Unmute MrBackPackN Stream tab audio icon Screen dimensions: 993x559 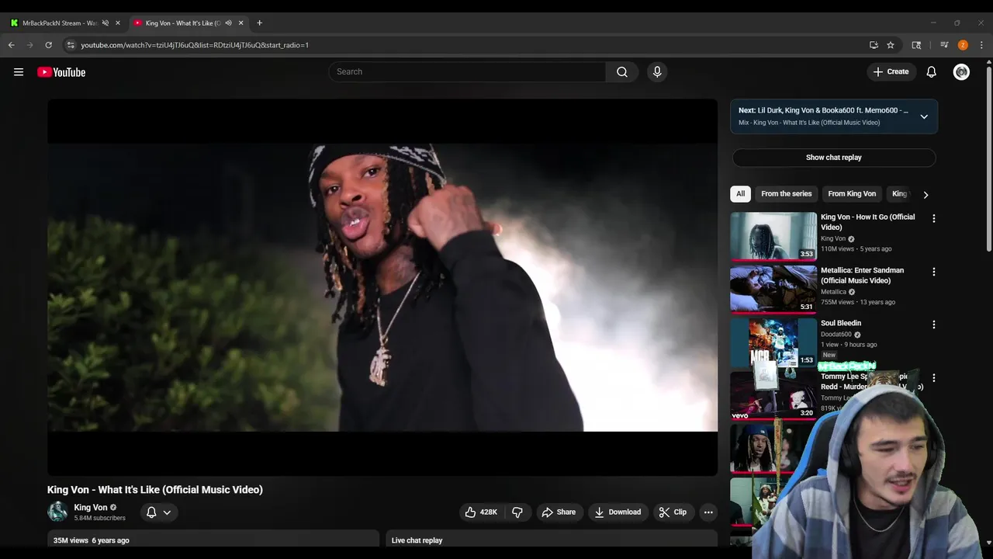[106, 23]
